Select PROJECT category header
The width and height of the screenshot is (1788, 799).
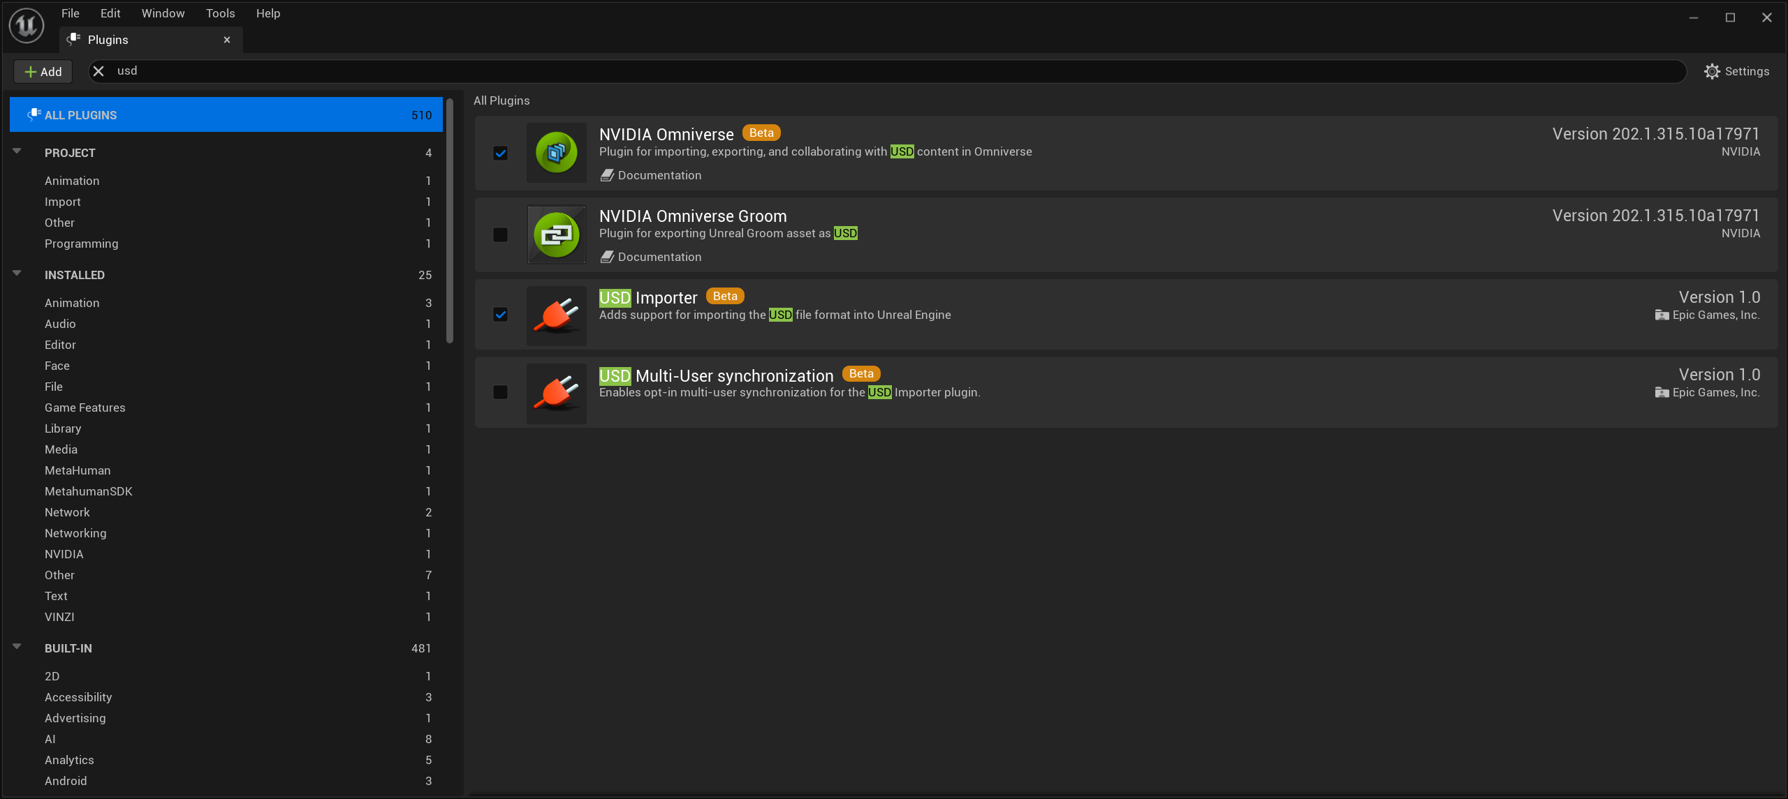(x=226, y=153)
